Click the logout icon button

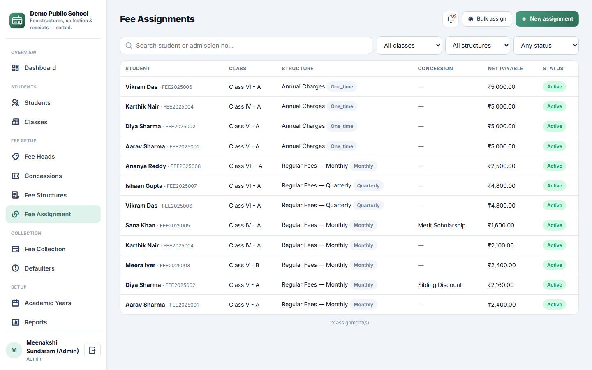92,350
